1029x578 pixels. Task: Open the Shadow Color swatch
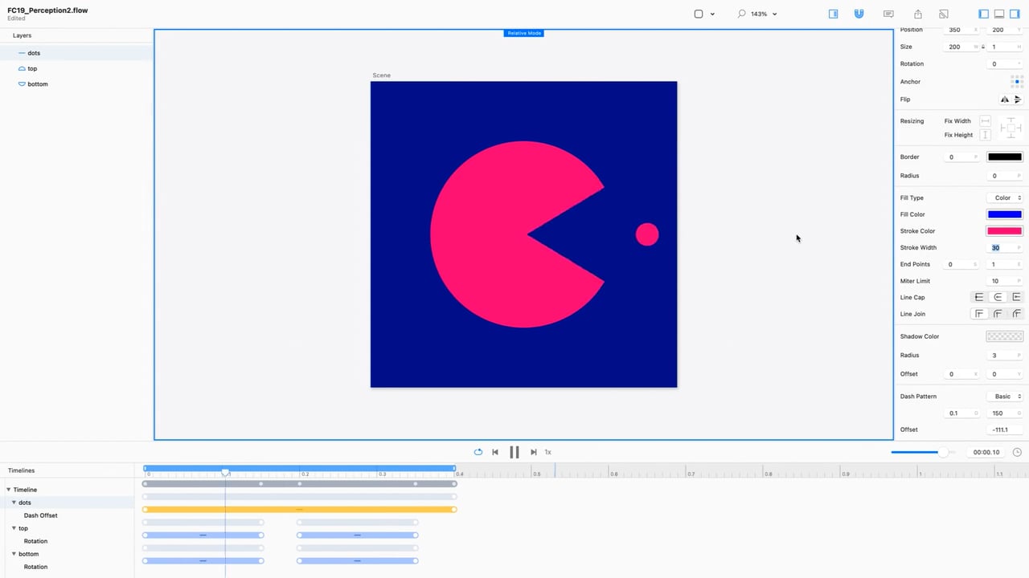click(1004, 336)
